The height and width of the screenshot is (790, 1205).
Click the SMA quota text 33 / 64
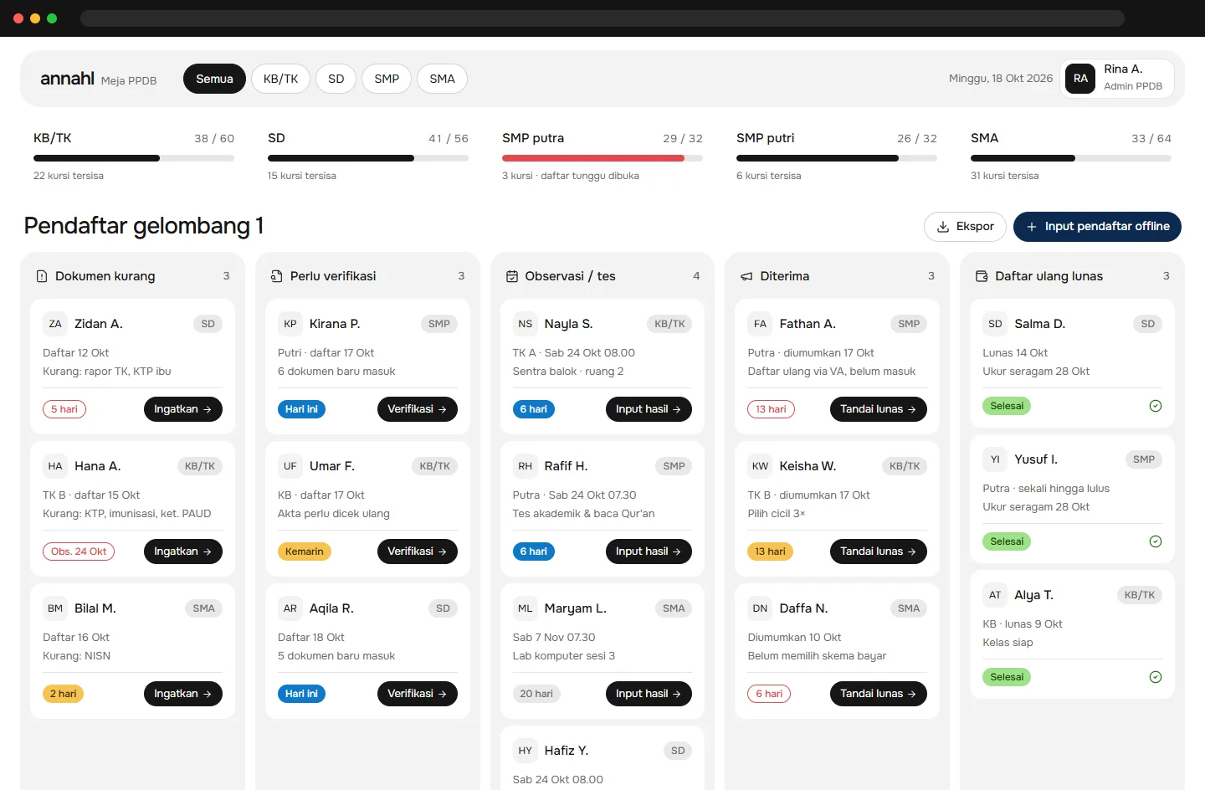click(1151, 138)
